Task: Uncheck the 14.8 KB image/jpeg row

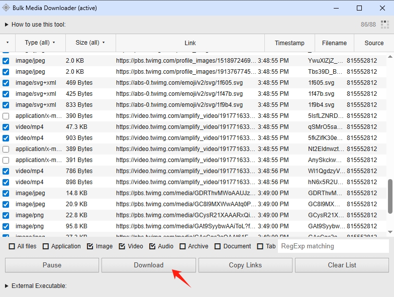Action: tap(6, 194)
